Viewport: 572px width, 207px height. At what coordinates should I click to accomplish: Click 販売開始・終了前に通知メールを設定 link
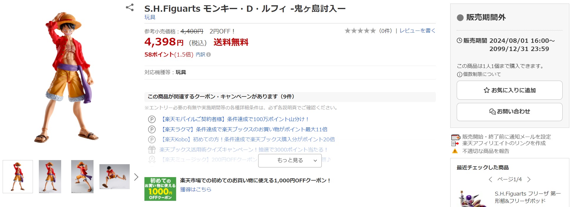506,137
